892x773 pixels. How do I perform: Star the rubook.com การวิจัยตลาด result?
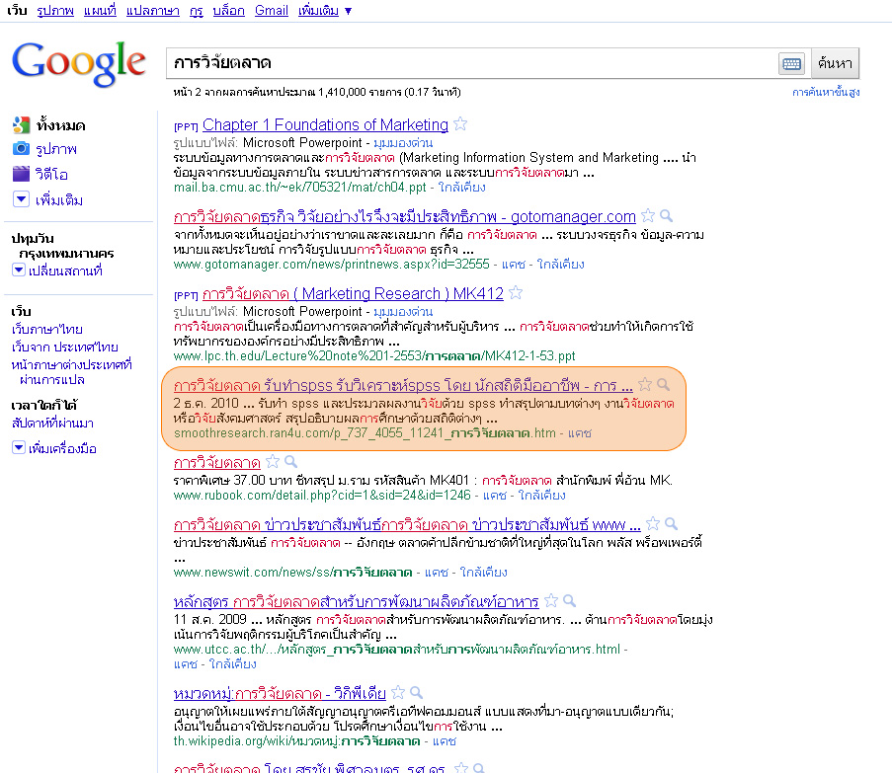pos(273,461)
